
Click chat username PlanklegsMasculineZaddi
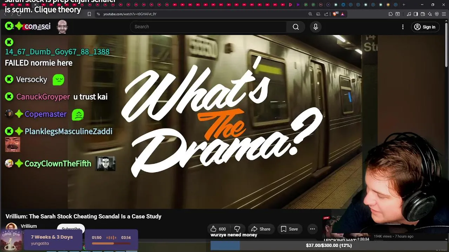click(68, 131)
